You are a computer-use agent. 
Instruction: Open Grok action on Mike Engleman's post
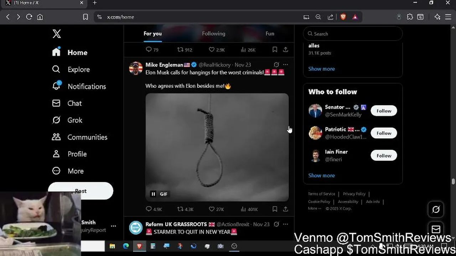click(x=276, y=65)
